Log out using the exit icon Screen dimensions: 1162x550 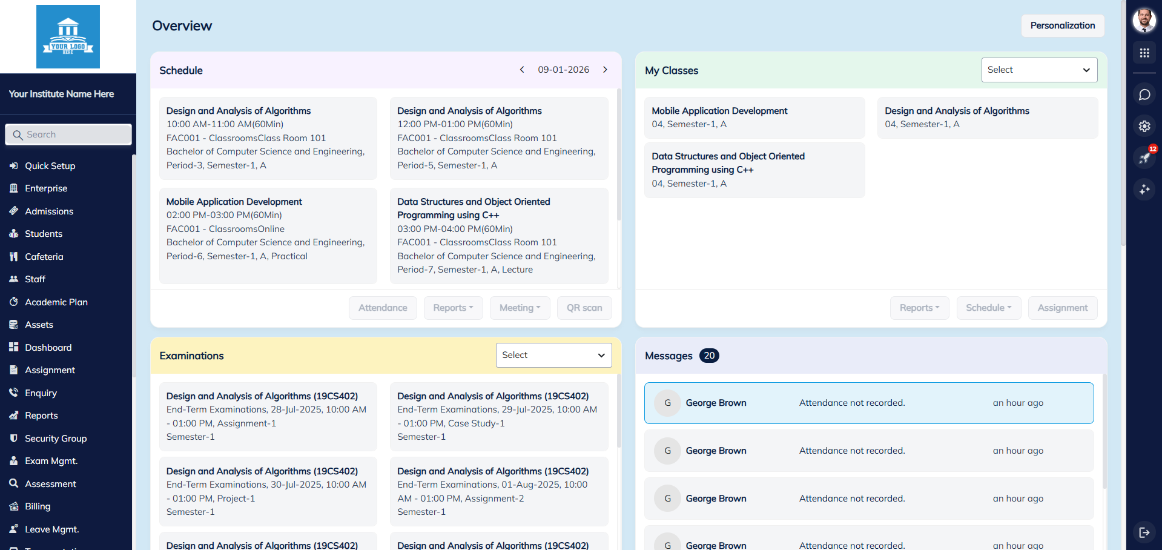(x=1144, y=532)
